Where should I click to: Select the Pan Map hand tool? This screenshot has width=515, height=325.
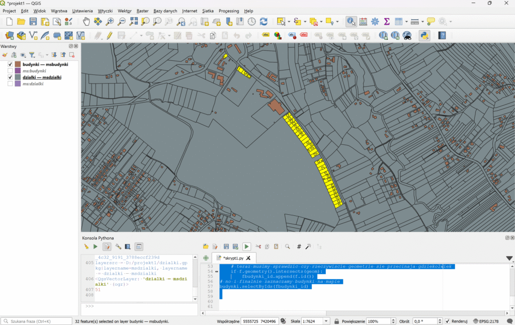tap(86, 22)
